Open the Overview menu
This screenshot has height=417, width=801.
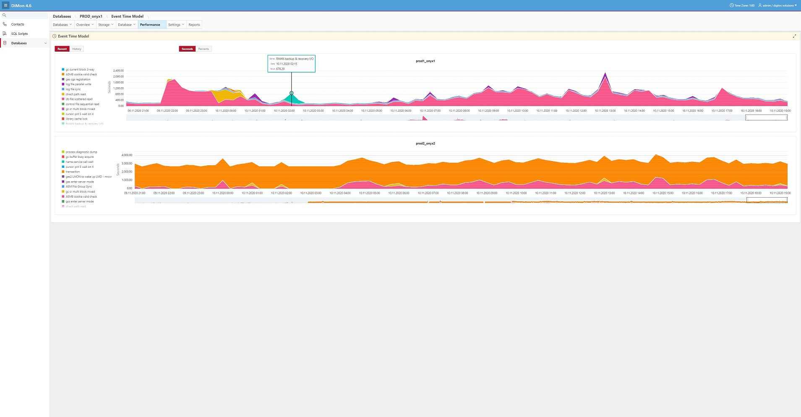coord(85,25)
